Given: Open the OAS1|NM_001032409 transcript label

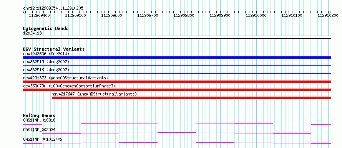Looking at the screenshot, I should tap(43, 139).
